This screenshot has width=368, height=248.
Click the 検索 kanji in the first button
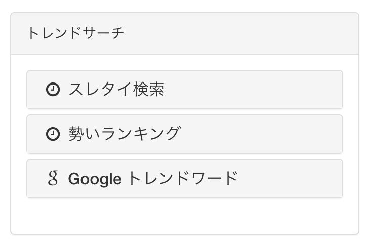[149, 89]
